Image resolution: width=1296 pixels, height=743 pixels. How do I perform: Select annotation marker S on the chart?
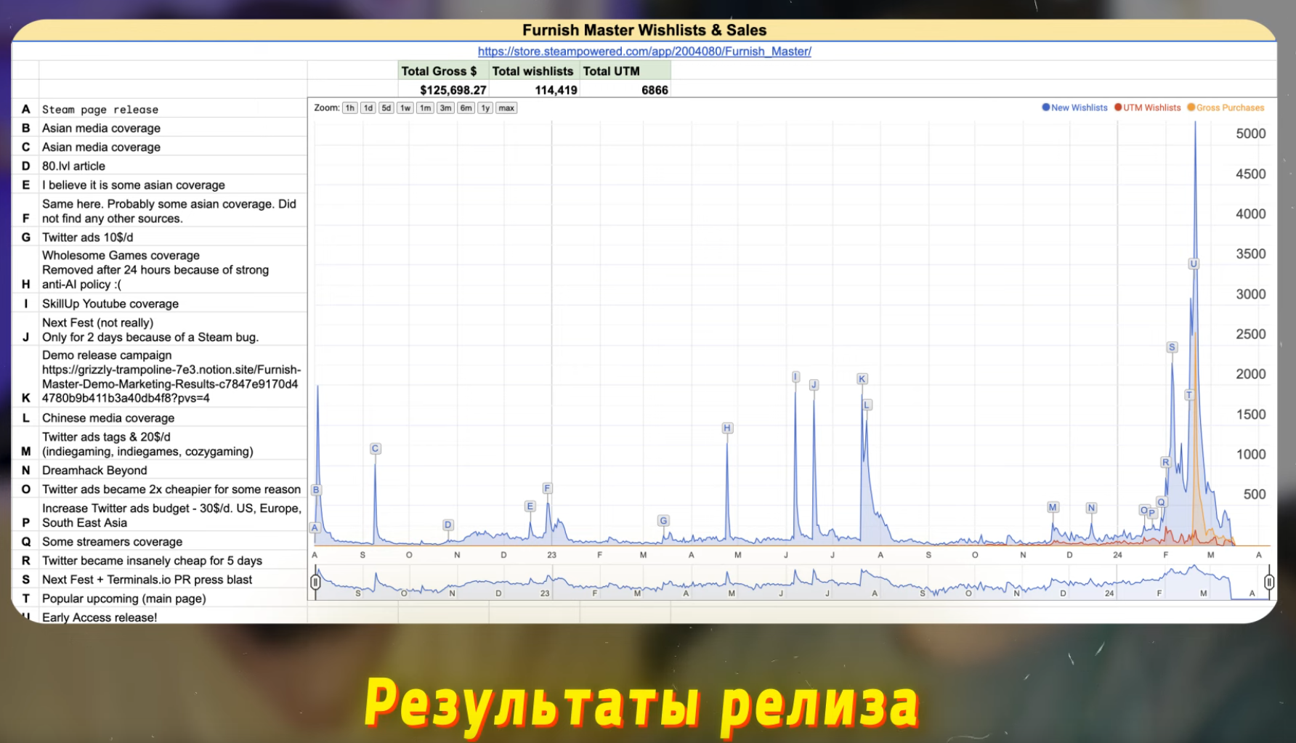[x=1172, y=347]
